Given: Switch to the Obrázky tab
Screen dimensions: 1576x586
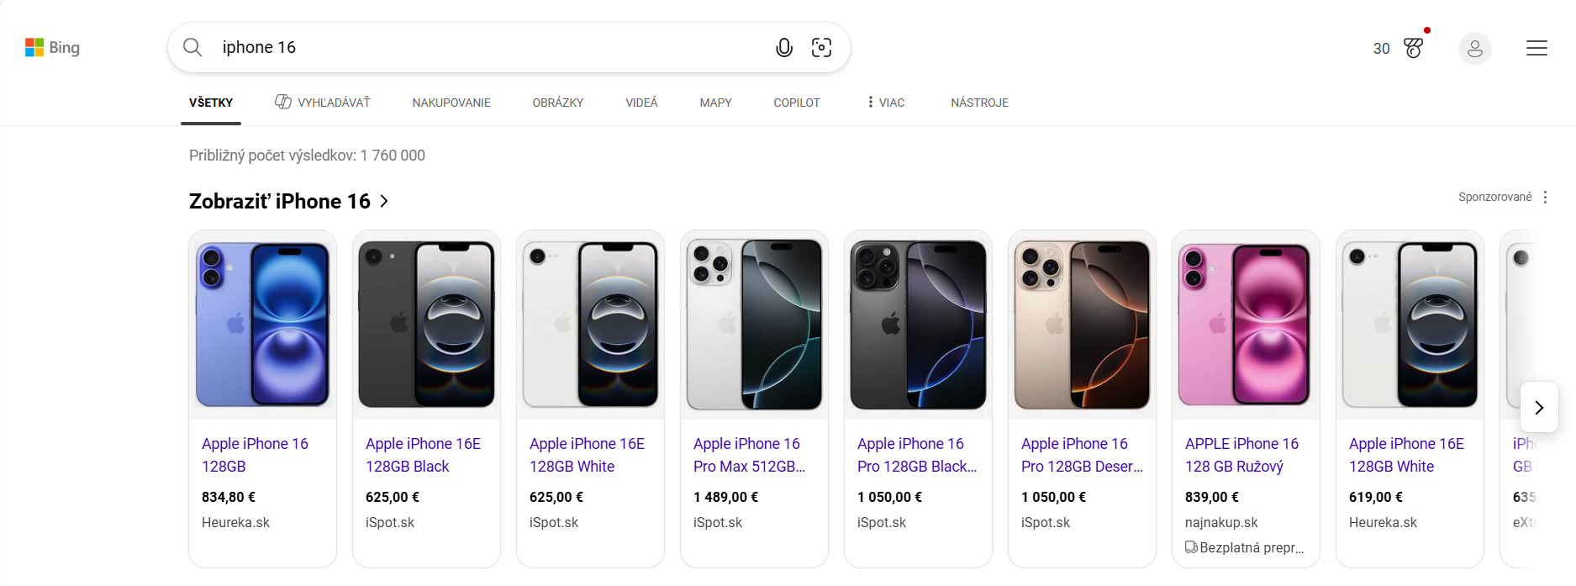Looking at the screenshot, I should [x=557, y=103].
